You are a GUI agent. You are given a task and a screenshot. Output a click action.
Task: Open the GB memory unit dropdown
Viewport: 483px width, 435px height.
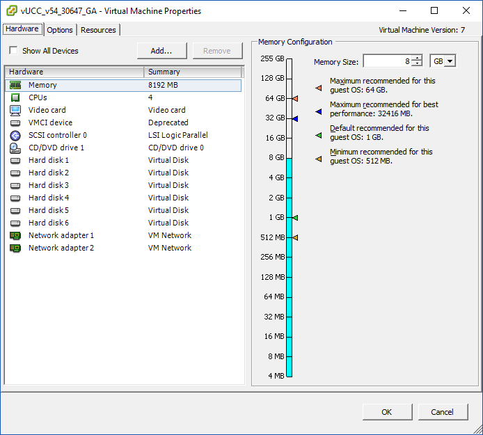point(450,61)
